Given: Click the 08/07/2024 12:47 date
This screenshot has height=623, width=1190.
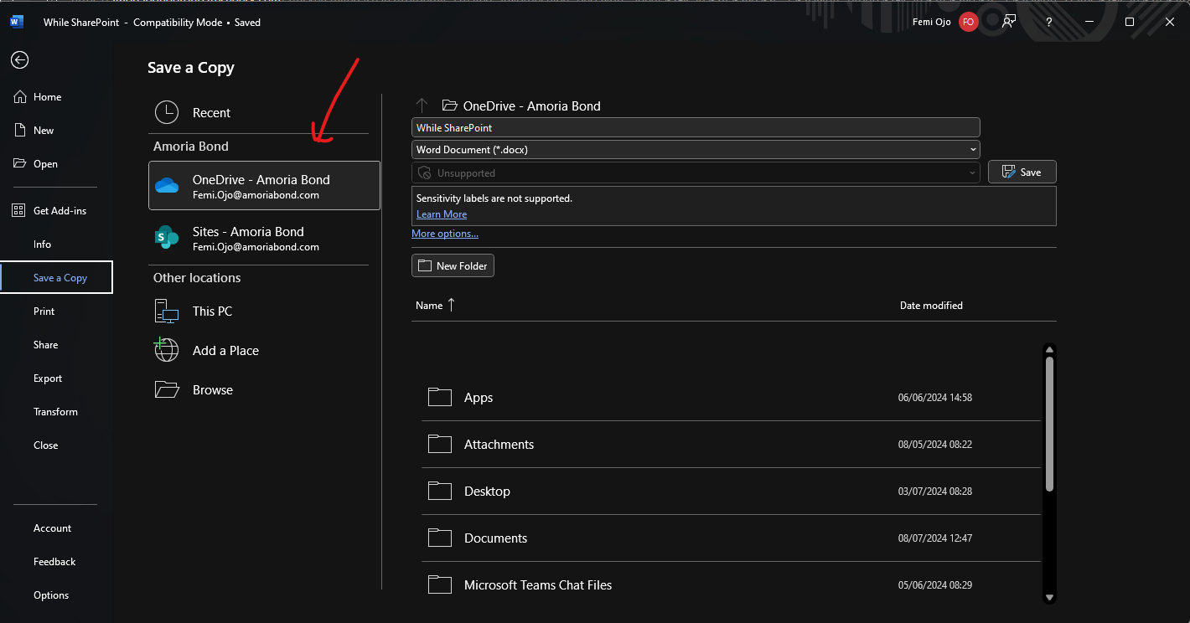Looking at the screenshot, I should pyautogui.click(x=935, y=538).
